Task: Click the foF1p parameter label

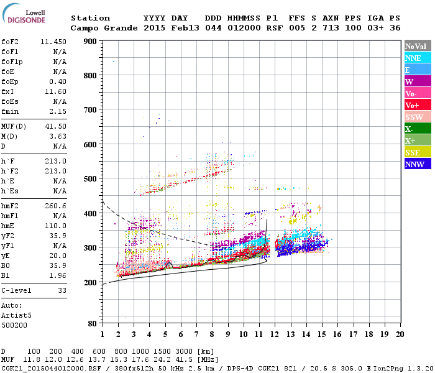Action: (12, 62)
